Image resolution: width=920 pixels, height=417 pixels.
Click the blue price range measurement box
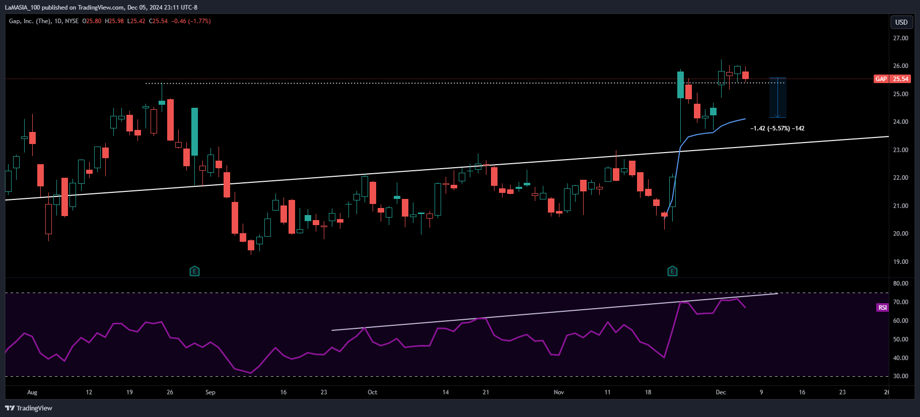click(x=777, y=98)
